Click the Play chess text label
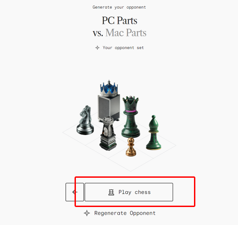Viewport: 238px width, 225px height. [135, 192]
